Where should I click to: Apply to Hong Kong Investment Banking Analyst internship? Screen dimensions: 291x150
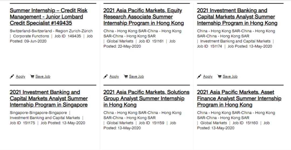[x=208, y=77]
